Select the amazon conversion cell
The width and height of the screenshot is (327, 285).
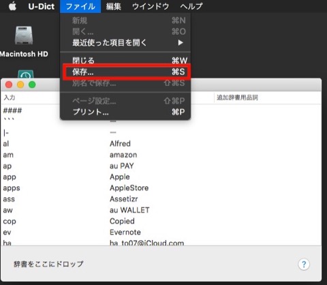[123, 155]
